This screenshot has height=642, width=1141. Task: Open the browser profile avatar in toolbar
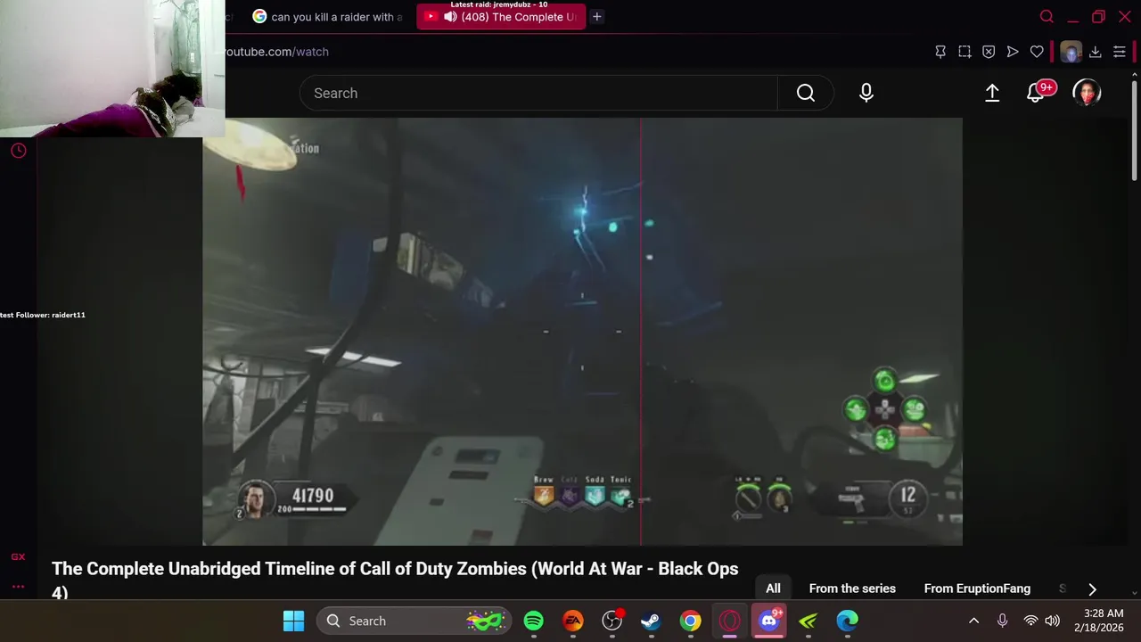pyautogui.click(x=1071, y=52)
